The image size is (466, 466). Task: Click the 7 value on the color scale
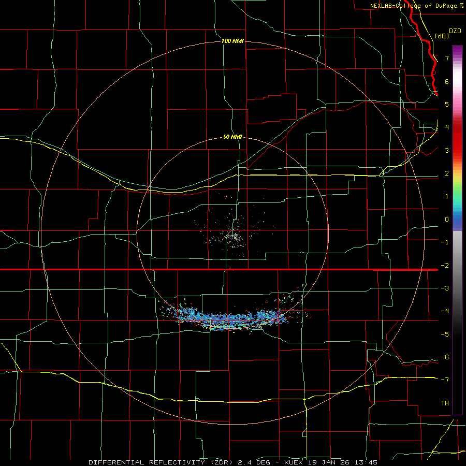point(447,58)
